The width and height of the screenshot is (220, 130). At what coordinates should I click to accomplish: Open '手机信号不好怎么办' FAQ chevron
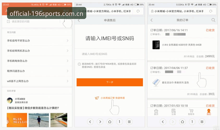[x=68, y=41]
